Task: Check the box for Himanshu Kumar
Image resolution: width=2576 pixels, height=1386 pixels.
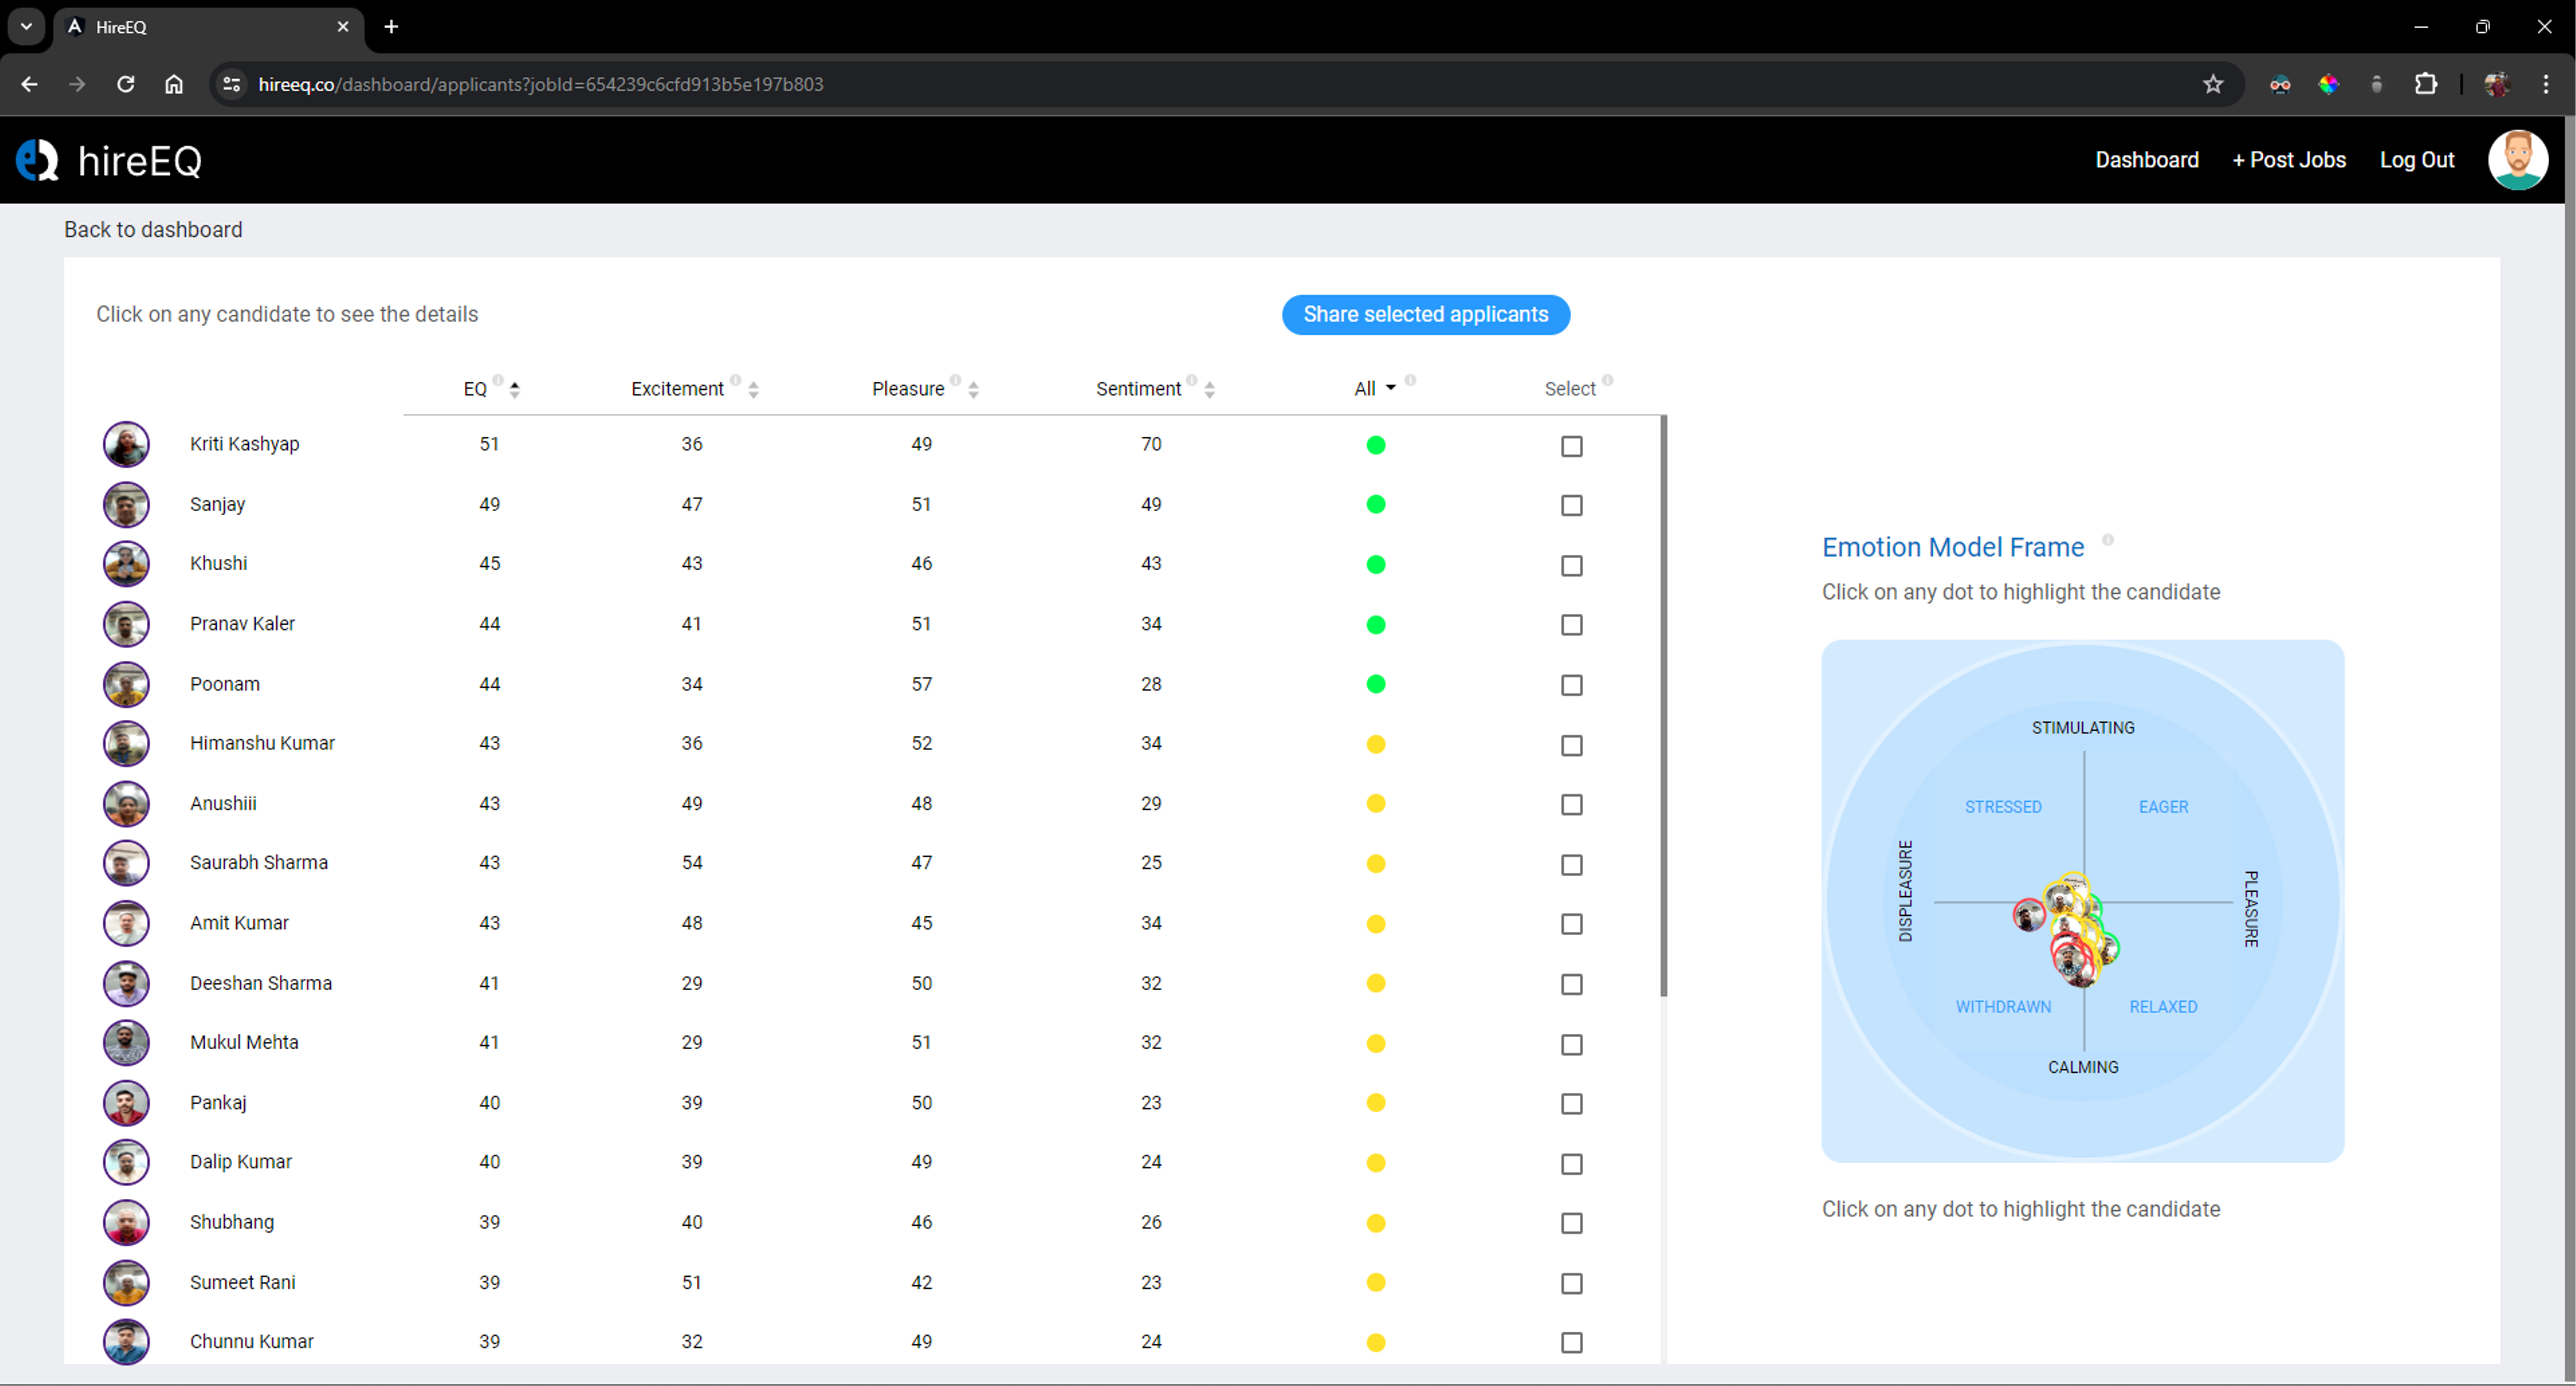Action: coord(1572,745)
